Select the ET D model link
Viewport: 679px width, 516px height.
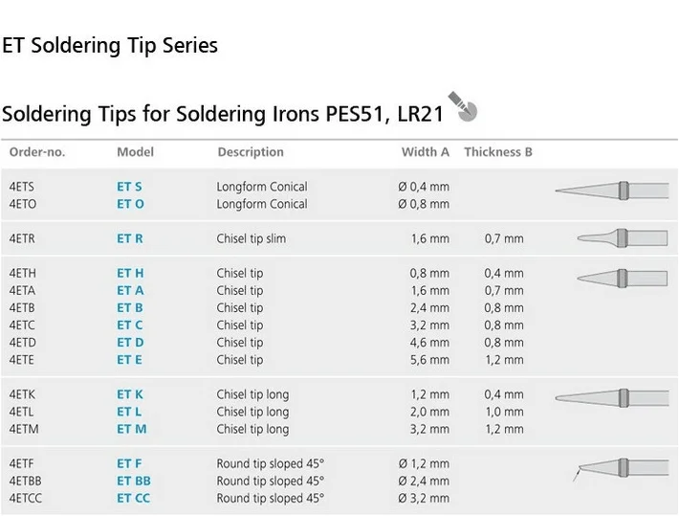point(130,343)
